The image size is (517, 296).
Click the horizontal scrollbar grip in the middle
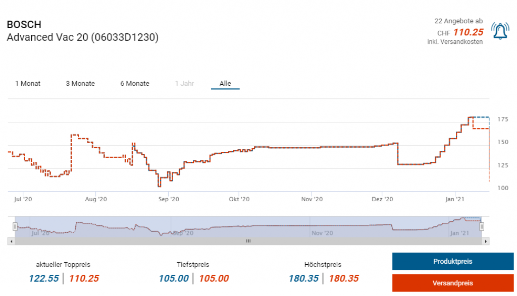248,242
